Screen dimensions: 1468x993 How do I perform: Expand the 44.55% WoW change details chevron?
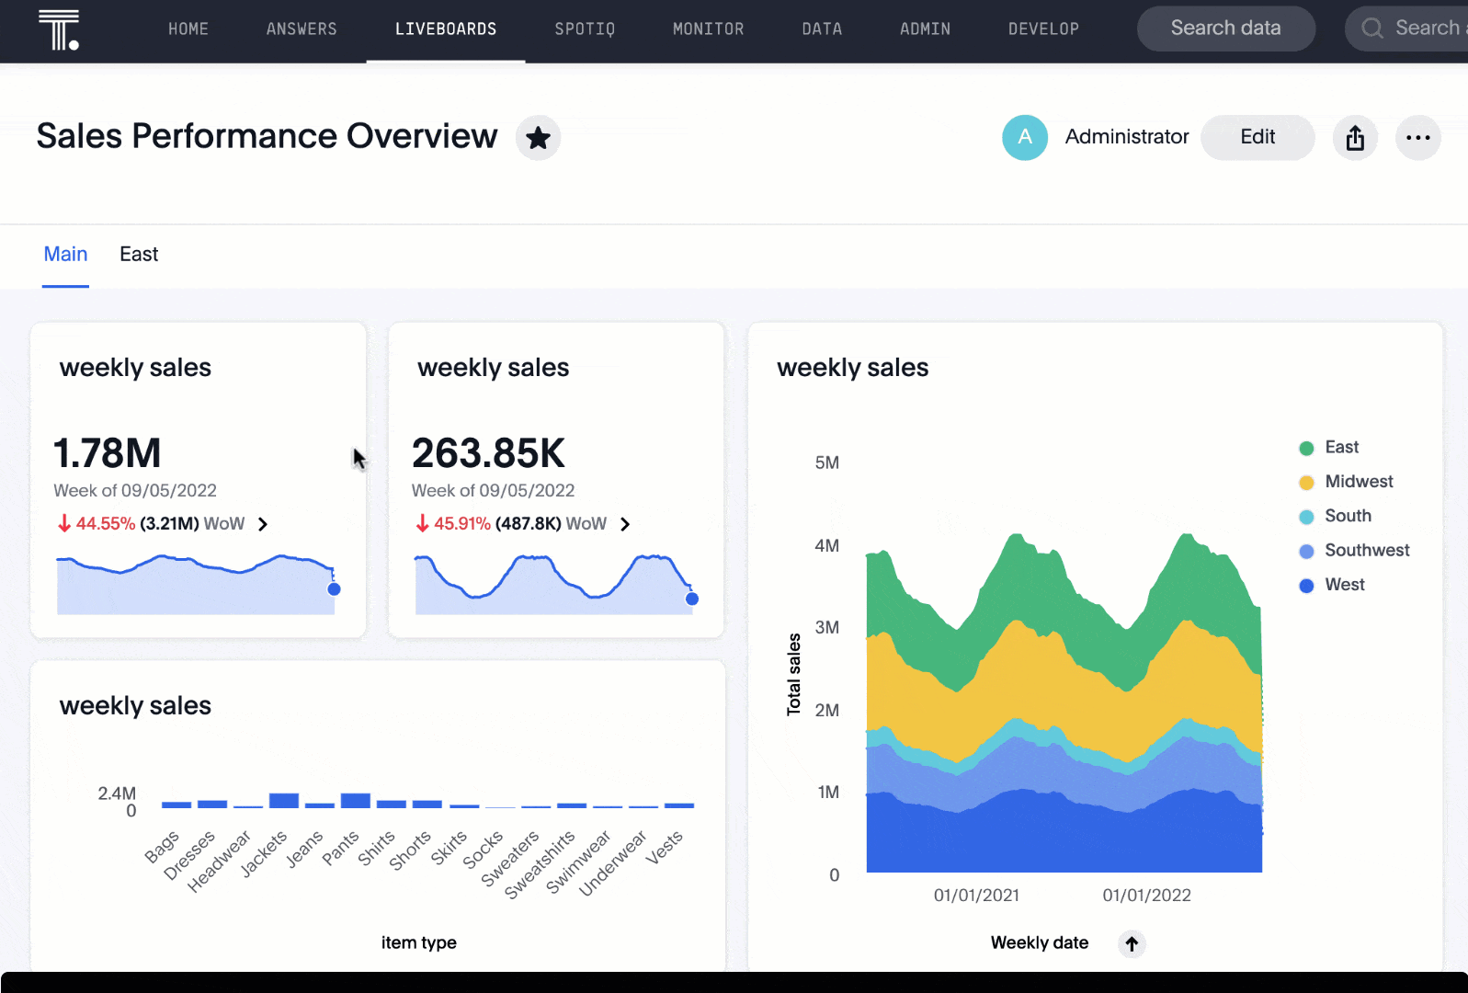263,524
